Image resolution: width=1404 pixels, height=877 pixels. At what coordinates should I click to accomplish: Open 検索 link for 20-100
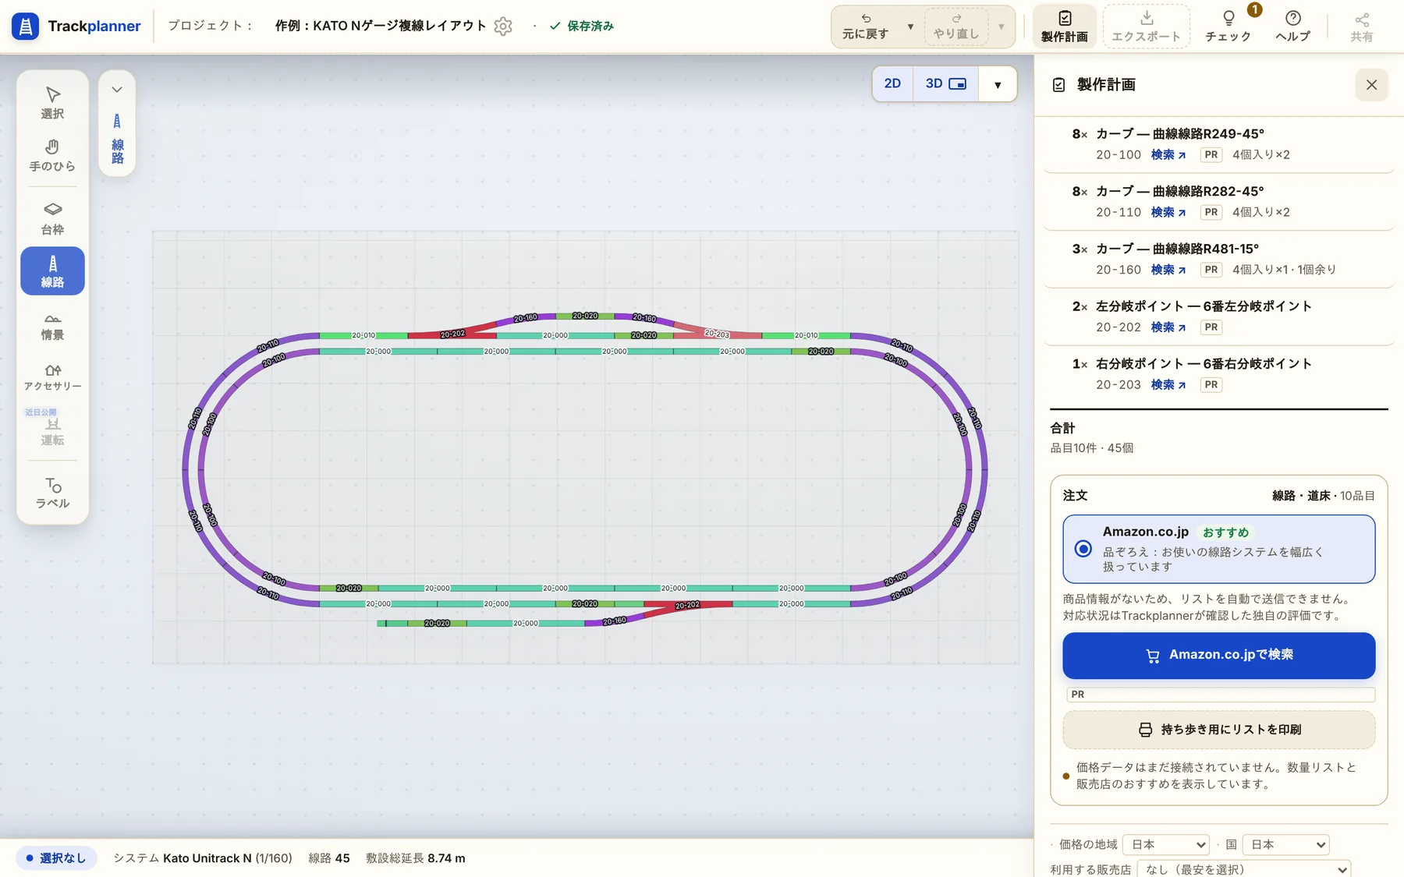1168,154
